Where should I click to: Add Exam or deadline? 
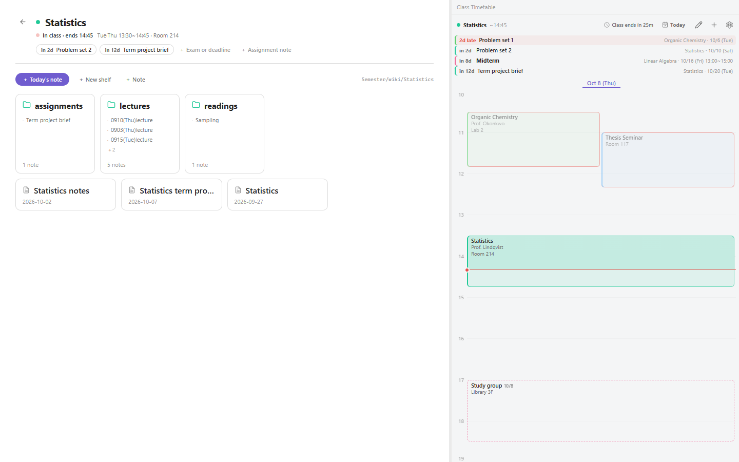(x=205, y=50)
